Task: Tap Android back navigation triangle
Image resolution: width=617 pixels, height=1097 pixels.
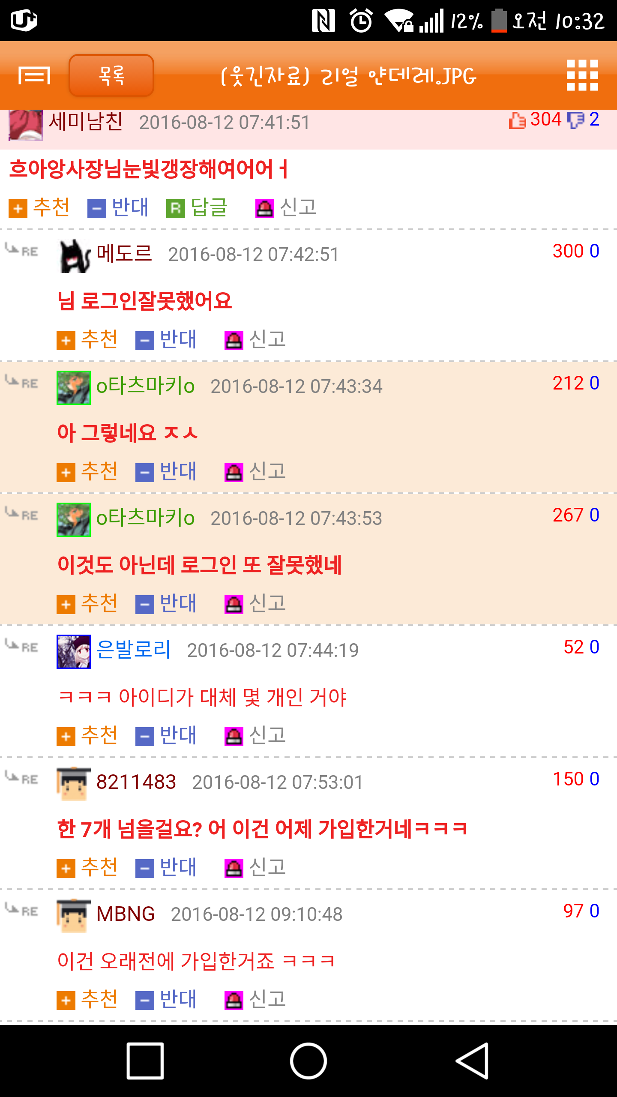Action: 472,1061
